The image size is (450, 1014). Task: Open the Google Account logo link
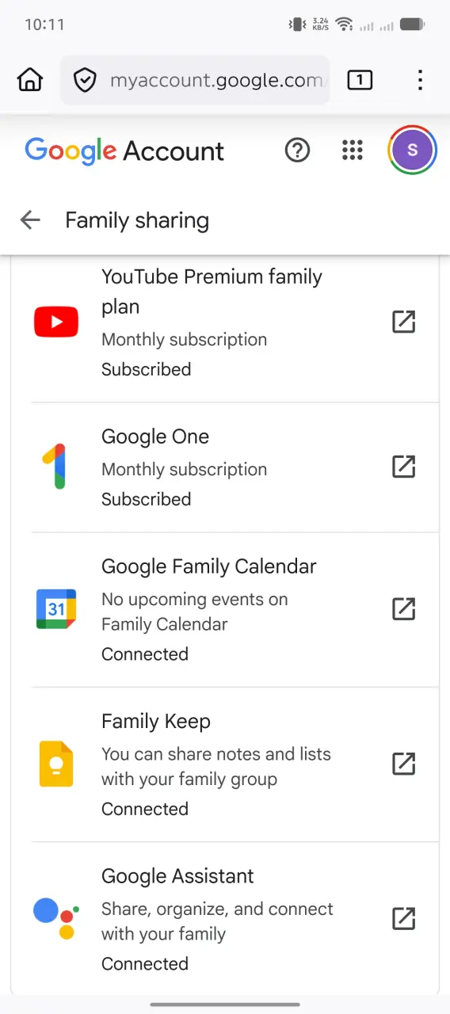coord(124,151)
